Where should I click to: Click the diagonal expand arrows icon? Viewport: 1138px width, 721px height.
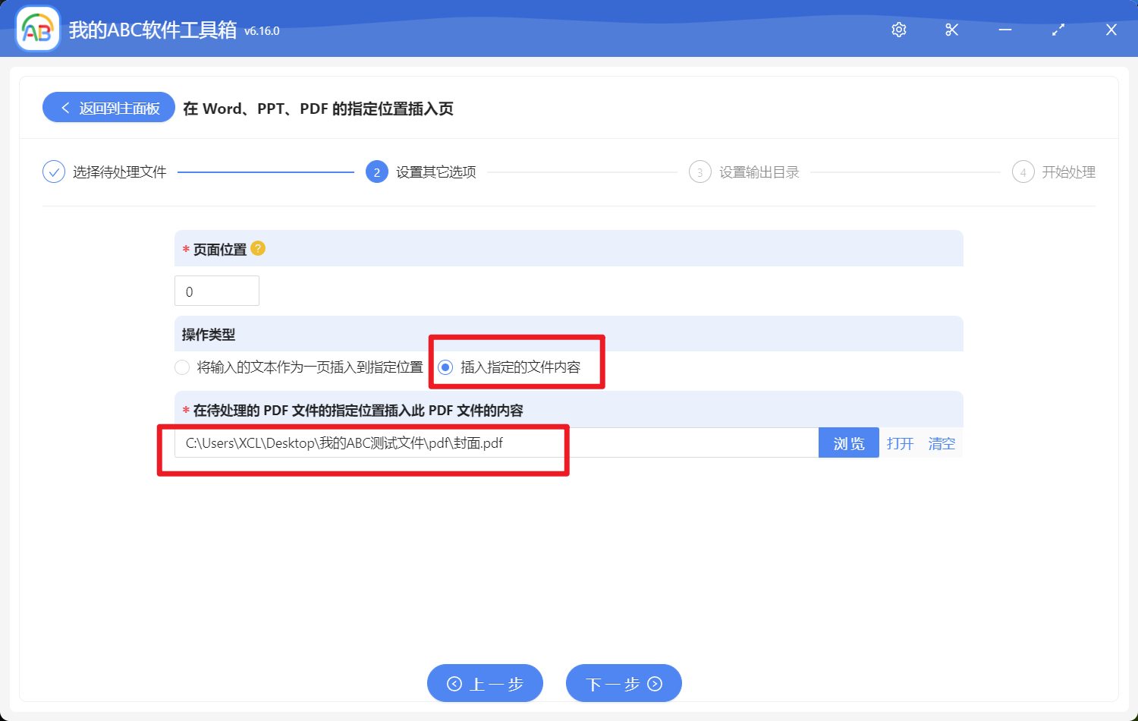click(1058, 30)
